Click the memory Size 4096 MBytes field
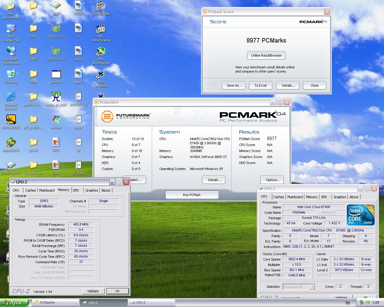The width and height of the screenshot is (384, 307). (44, 206)
